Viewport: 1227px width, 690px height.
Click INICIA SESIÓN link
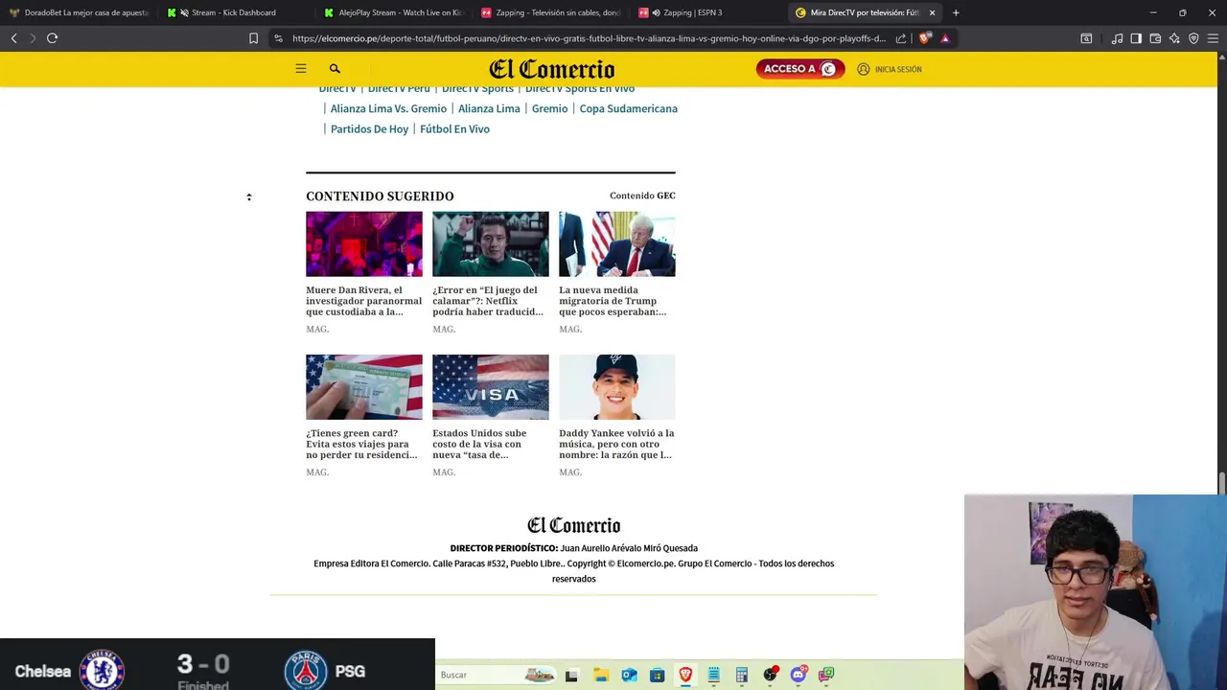pos(890,69)
